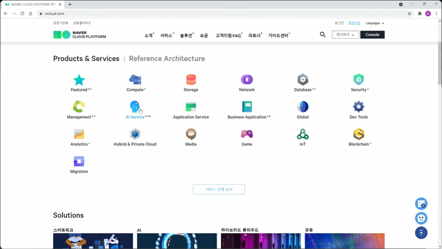
Task: Select the Products & Services tab
Action: tap(86, 59)
